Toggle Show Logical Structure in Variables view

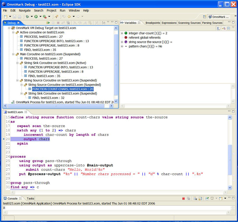click(x=224, y=29)
